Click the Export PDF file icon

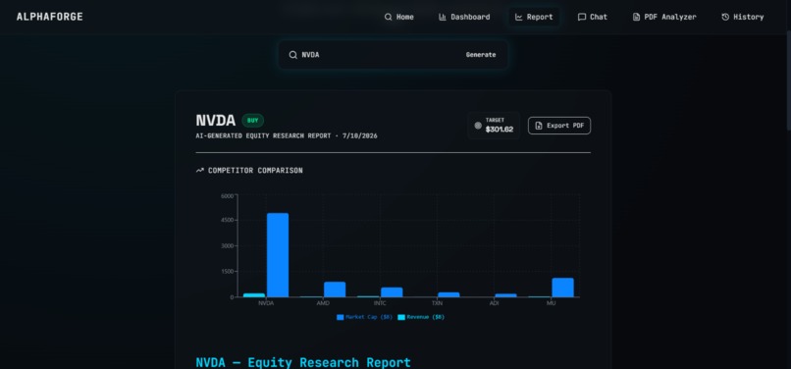point(539,126)
